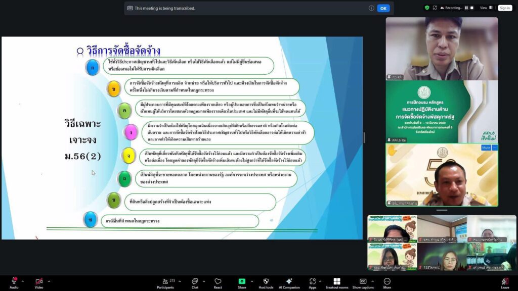Stop the recording

pos(472,8)
